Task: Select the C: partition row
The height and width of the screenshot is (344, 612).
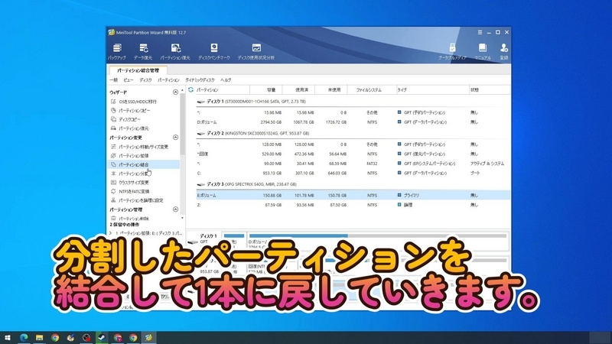Action: (353, 173)
